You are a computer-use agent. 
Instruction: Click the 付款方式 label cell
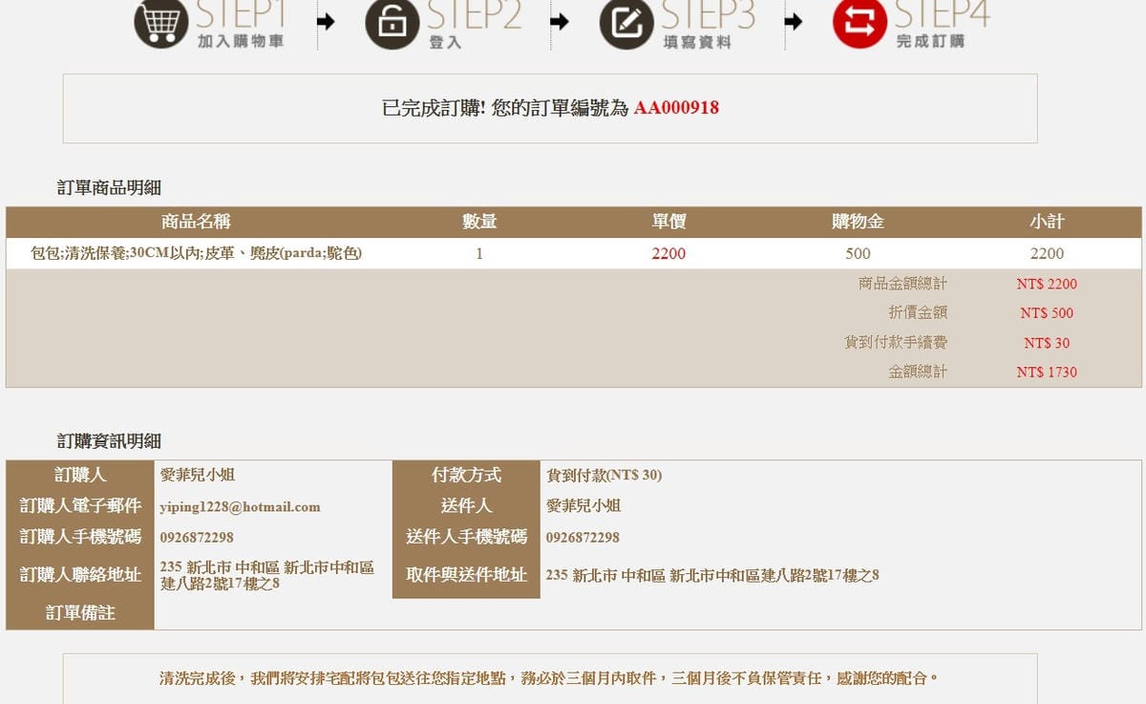click(466, 475)
